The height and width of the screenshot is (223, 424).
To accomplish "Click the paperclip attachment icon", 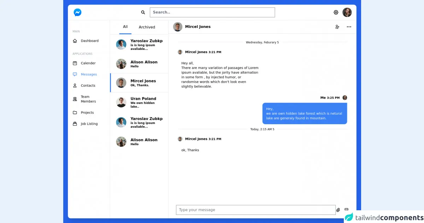I will (338, 210).
